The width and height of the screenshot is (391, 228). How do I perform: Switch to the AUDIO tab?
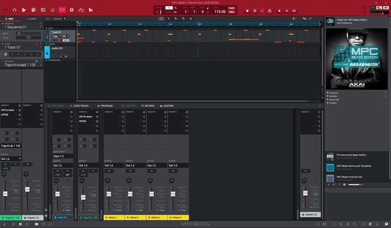[x=31, y=19]
